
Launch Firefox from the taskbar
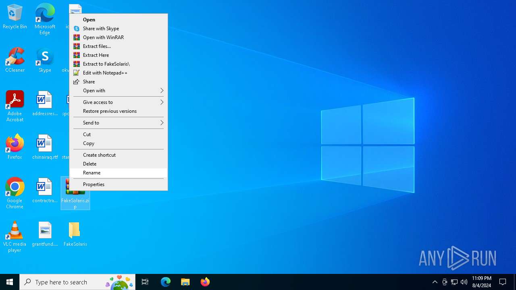point(205,282)
